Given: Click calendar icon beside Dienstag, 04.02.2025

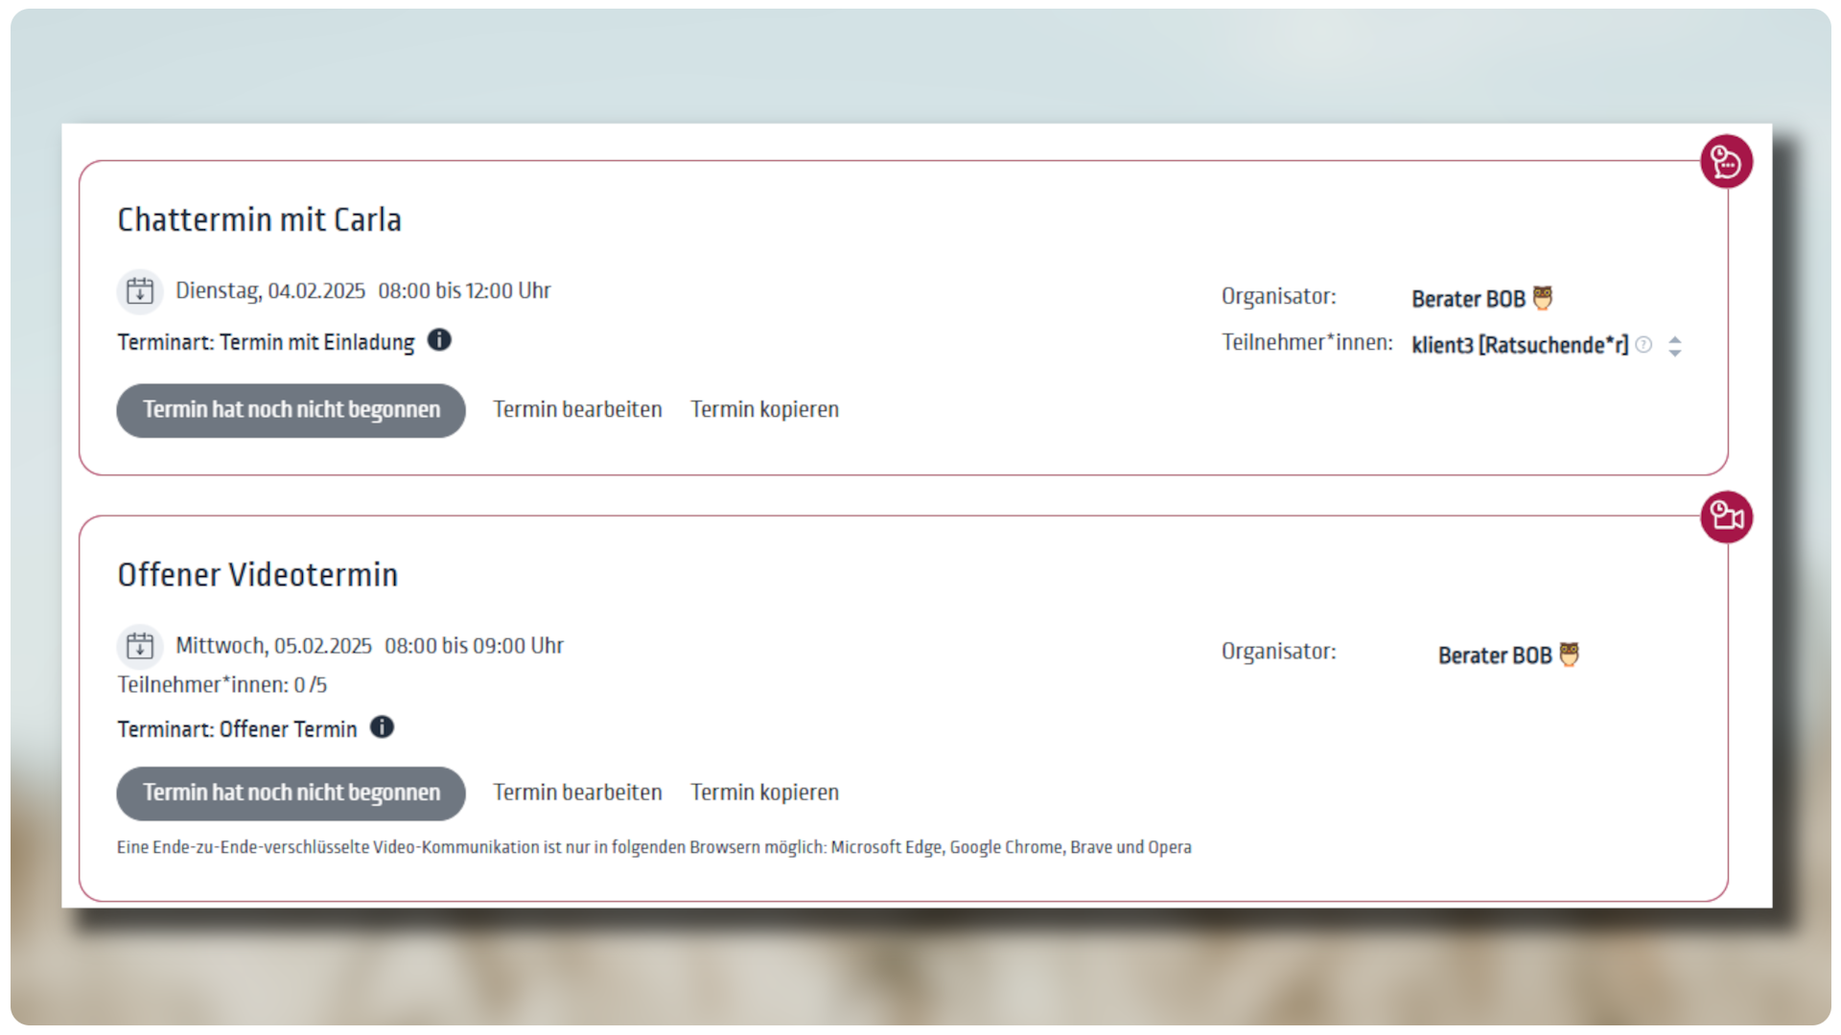Looking at the screenshot, I should point(140,291).
